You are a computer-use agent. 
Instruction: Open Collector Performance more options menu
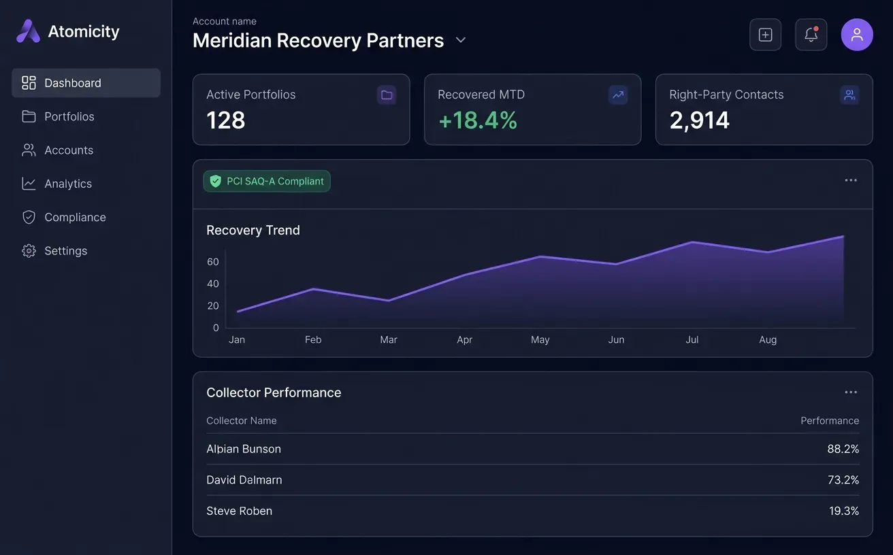(851, 392)
